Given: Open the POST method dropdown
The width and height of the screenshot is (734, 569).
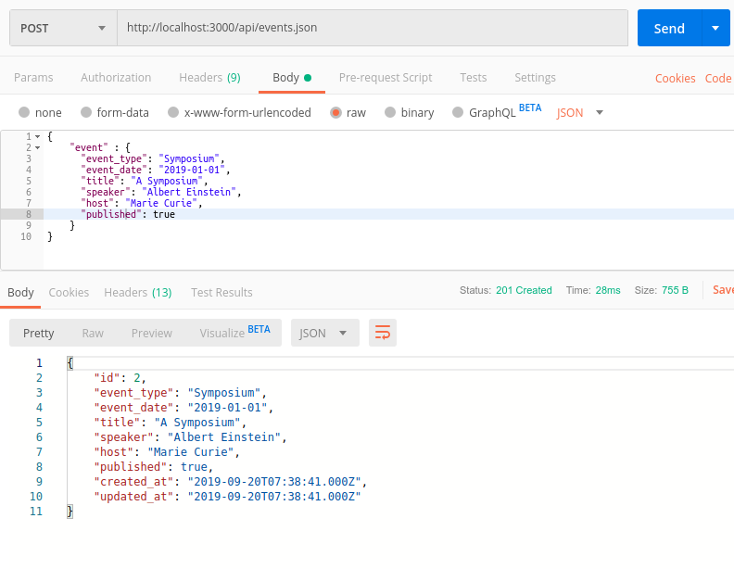Looking at the screenshot, I should pos(63,28).
